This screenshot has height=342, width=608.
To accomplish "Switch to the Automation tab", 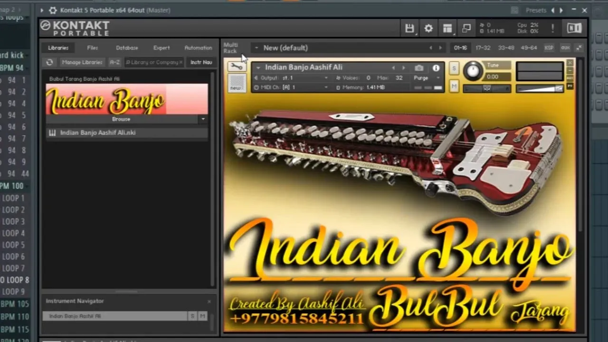I will (x=198, y=48).
